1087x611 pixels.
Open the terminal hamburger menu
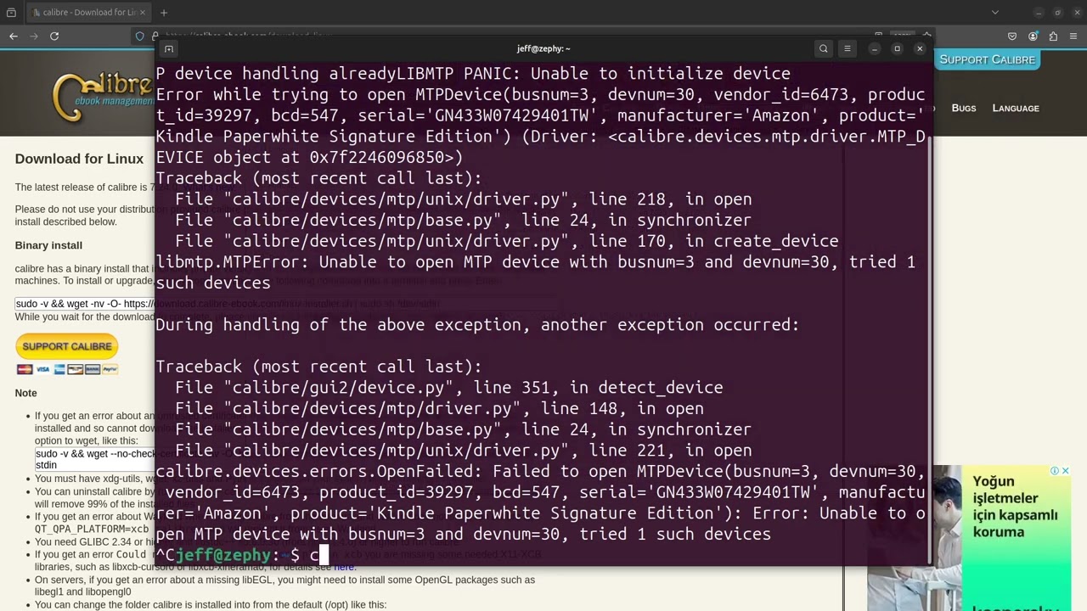click(847, 49)
